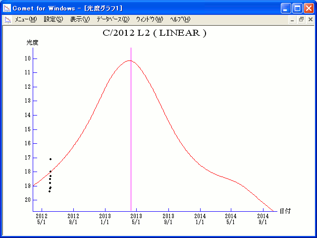This screenshot has width=317, height=238.
Task: Click the 2014 1/1 date label
Action: [x=200, y=219]
